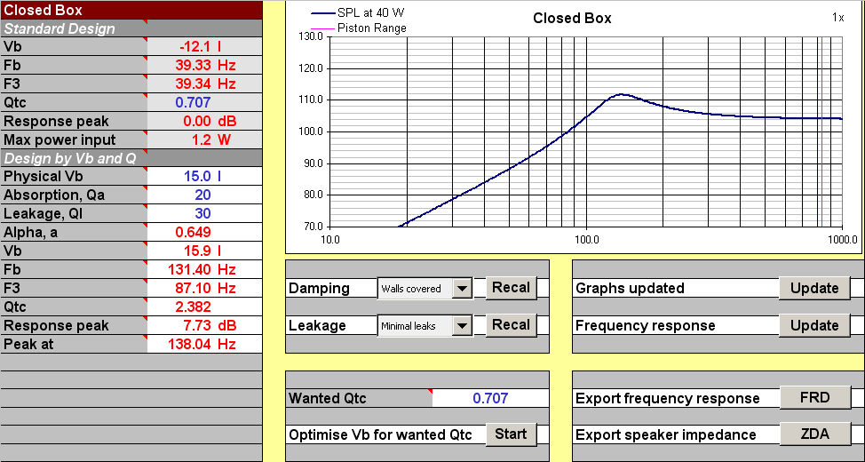This screenshot has width=865, height=462.
Task: Click Update button for Frequency response
Action: click(x=814, y=325)
